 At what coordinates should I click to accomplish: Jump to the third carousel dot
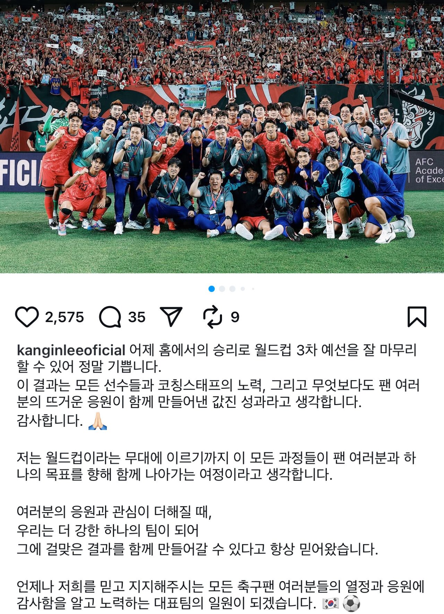(232, 289)
